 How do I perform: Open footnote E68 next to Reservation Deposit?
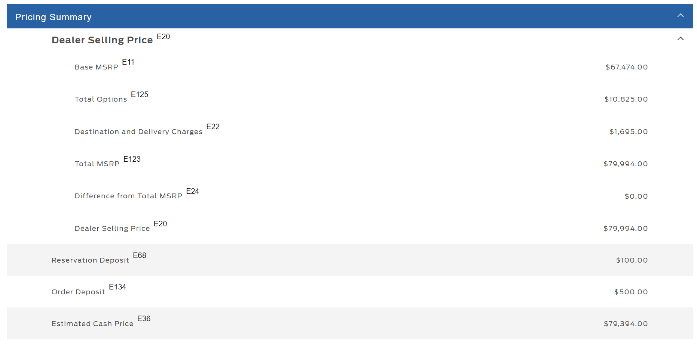[x=140, y=255]
